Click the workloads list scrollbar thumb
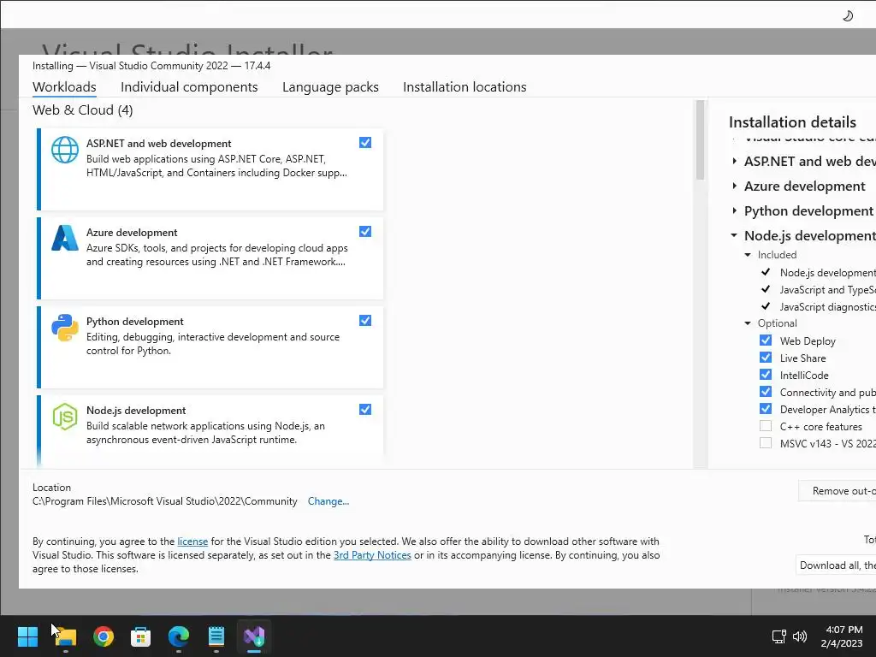This screenshot has width=876, height=657. 700,140
